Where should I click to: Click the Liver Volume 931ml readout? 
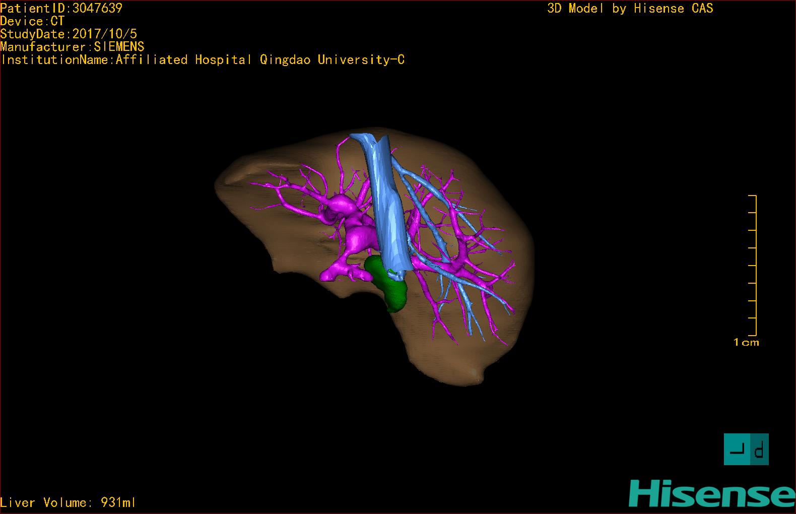(68, 502)
